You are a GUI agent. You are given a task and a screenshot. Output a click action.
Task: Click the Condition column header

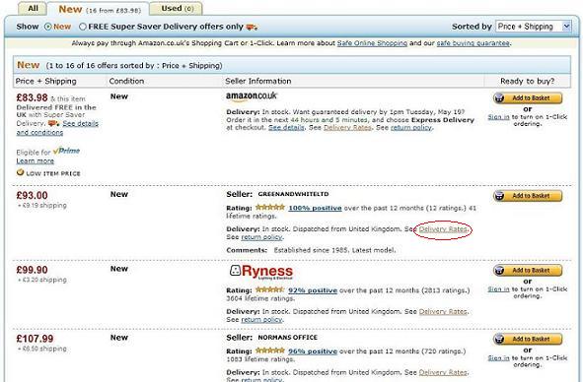pyautogui.click(x=126, y=82)
